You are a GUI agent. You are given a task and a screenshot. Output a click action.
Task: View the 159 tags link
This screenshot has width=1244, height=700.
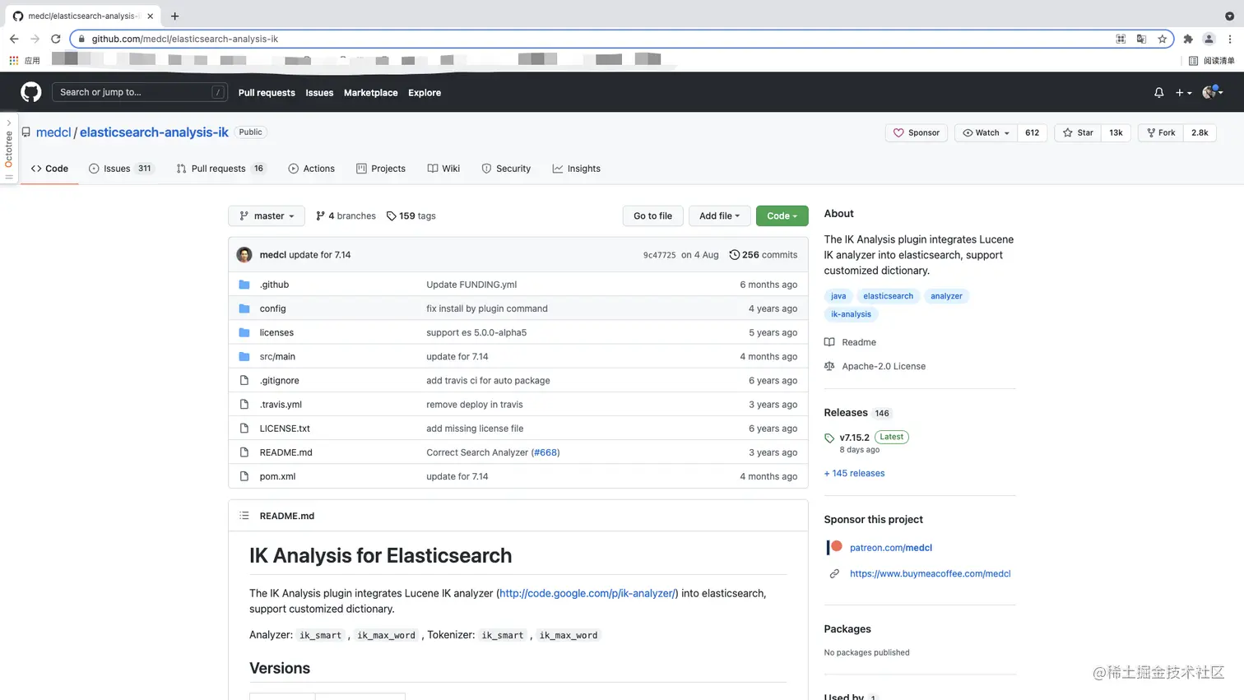(x=411, y=216)
